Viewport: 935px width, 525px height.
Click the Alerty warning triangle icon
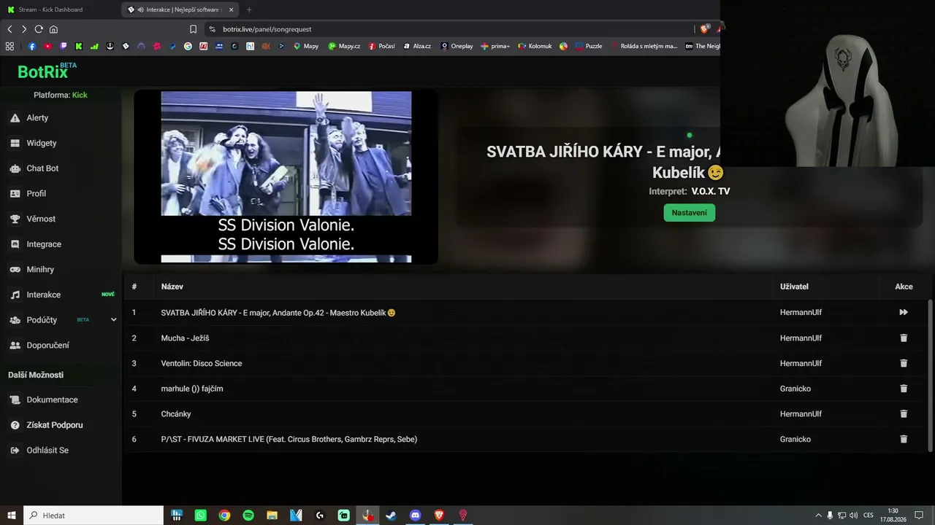tap(15, 118)
